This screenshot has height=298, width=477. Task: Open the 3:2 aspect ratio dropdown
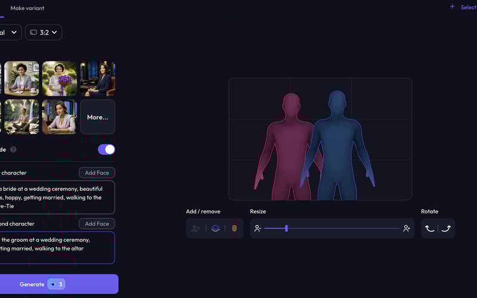pyautogui.click(x=44, y=32)
